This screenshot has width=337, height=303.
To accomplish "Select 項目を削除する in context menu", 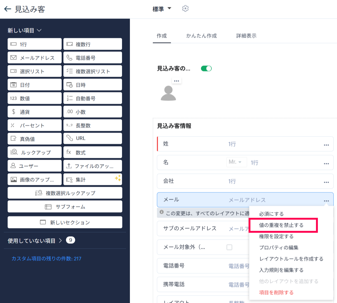I will pyautogui.click(x=276, y=293).
